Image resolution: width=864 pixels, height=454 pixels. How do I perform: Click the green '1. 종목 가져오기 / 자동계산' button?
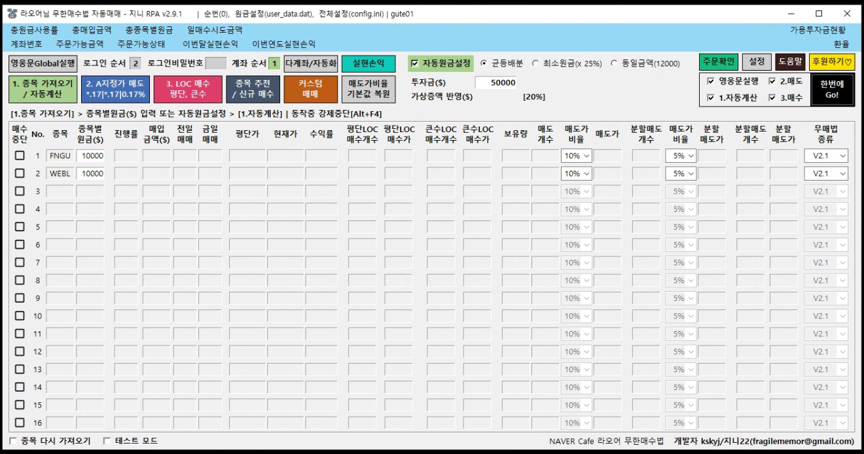[x=43, y=89]
